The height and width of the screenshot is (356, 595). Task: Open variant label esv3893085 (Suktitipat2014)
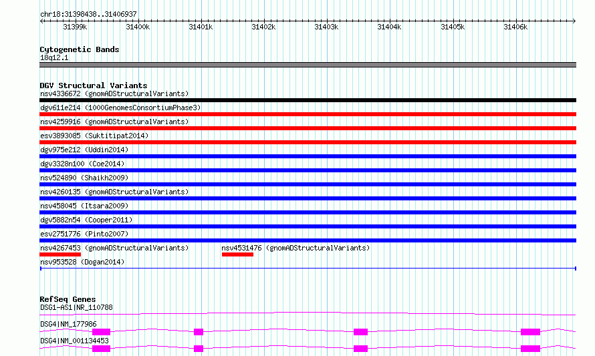coord(94,136)
